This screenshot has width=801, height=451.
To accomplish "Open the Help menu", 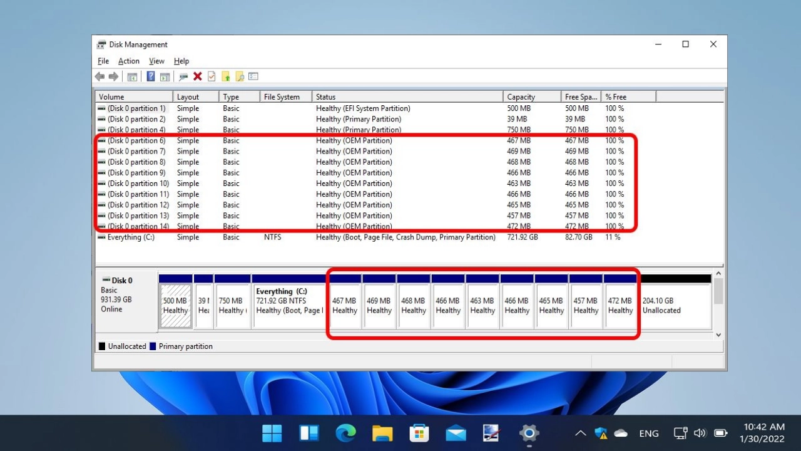I will [x=181, y=61].
